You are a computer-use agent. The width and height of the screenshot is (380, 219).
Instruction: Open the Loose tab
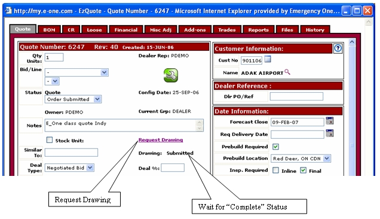point(94,30)
